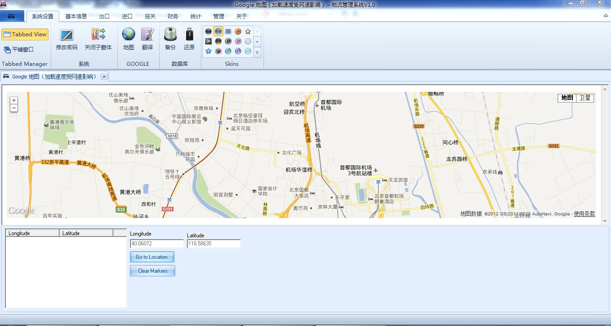Pick the orange swirl skin swatch
The image size is (611, 326).
(238, 31)
